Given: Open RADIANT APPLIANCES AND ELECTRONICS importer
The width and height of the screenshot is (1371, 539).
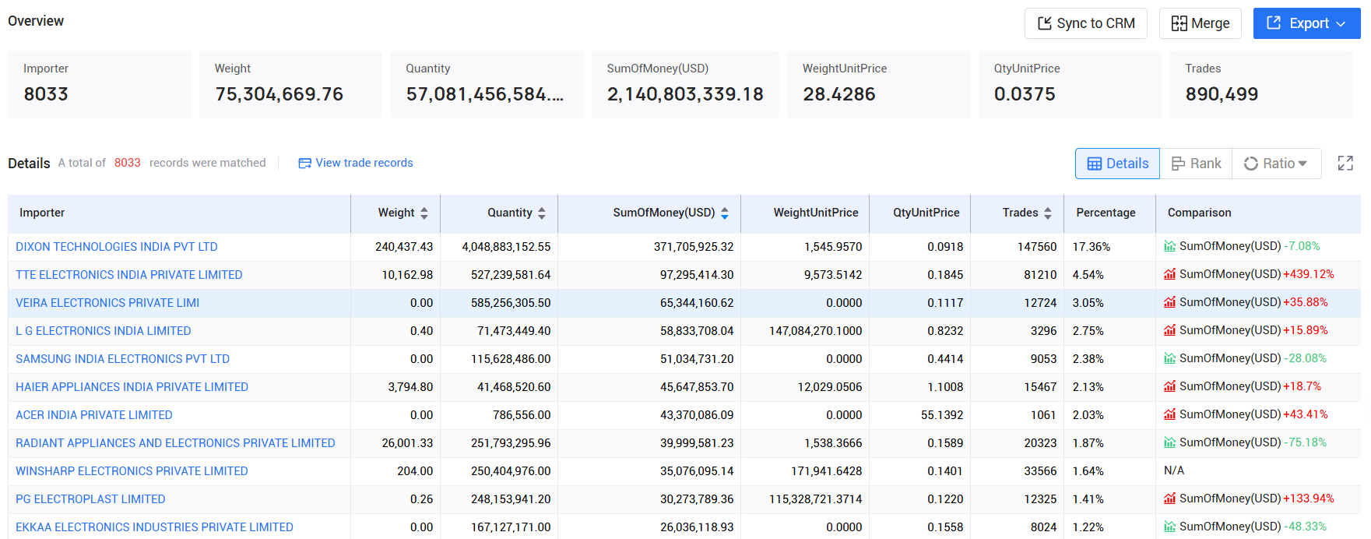Looking at the screenshot, I should 175,443.
